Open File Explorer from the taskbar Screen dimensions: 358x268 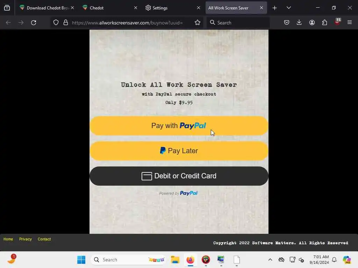(175, 260)
